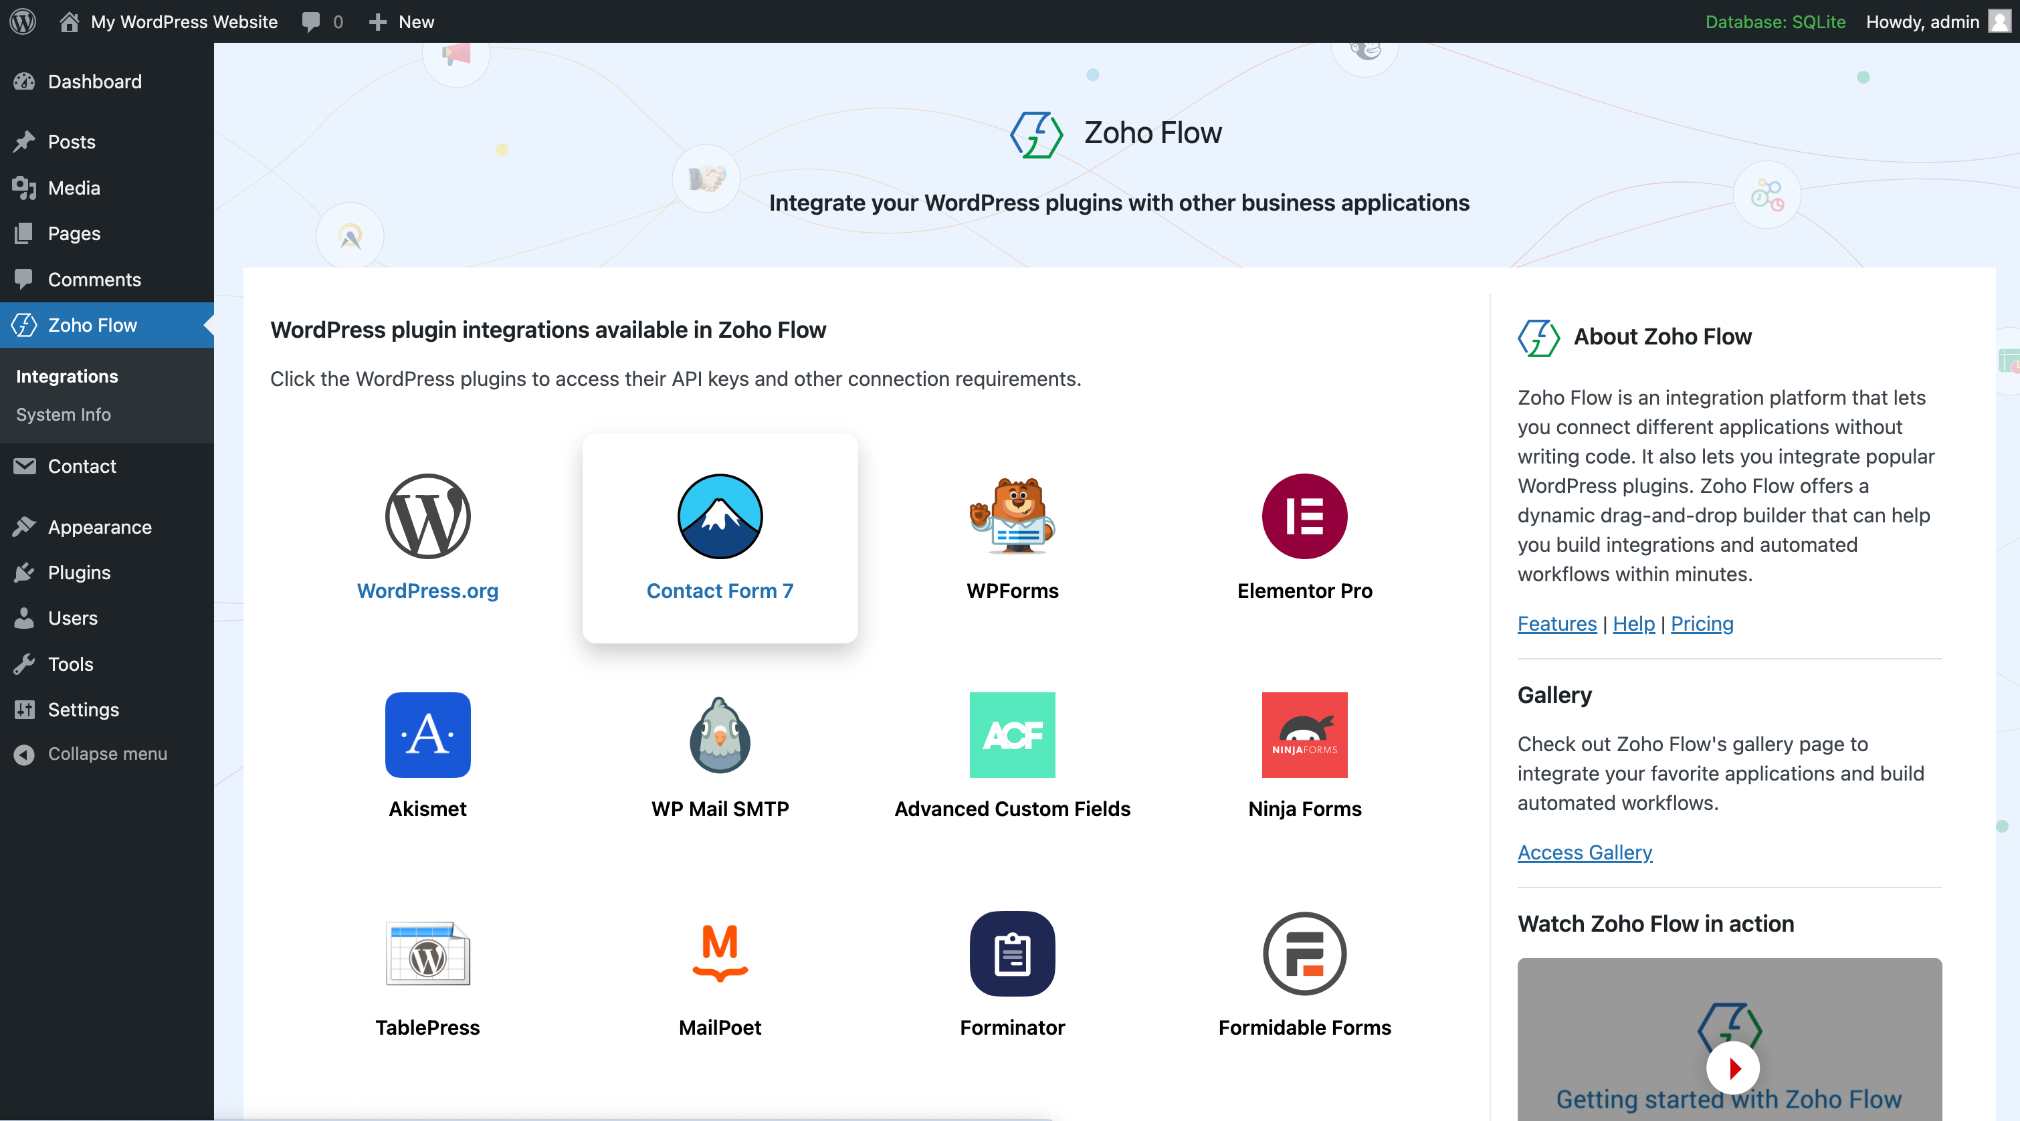Open the Features link
The width and height of the screenshot is (2020, 1121).
1556,623
